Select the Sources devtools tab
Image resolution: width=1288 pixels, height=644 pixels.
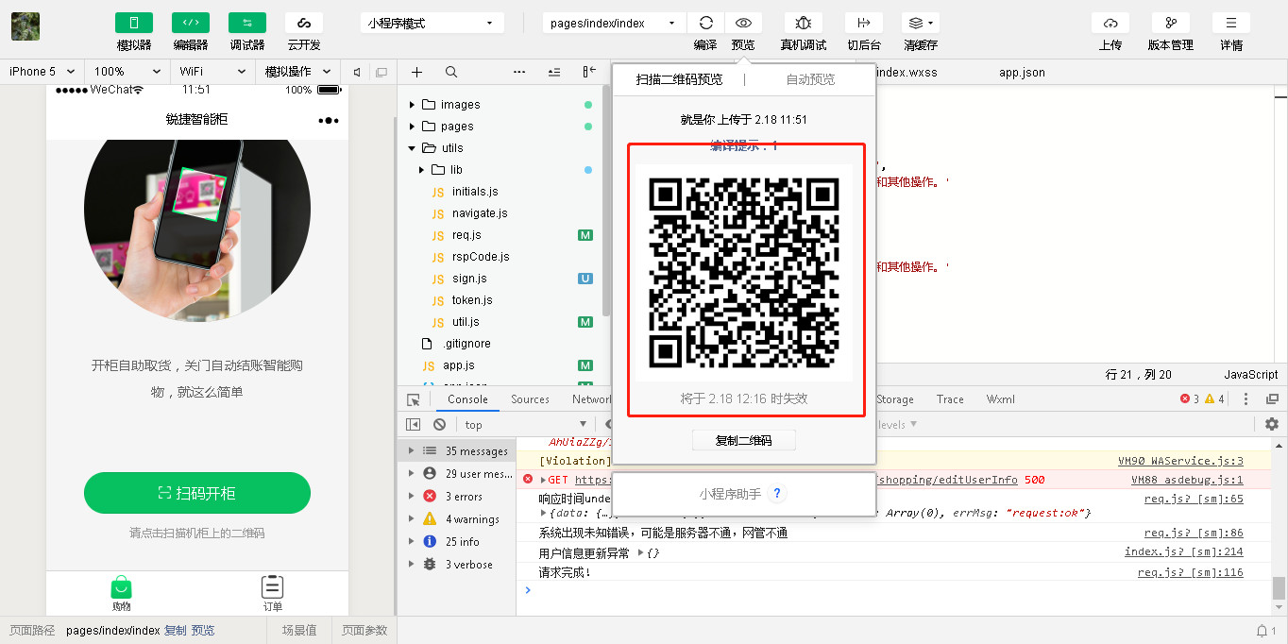[x=530, y=399]
